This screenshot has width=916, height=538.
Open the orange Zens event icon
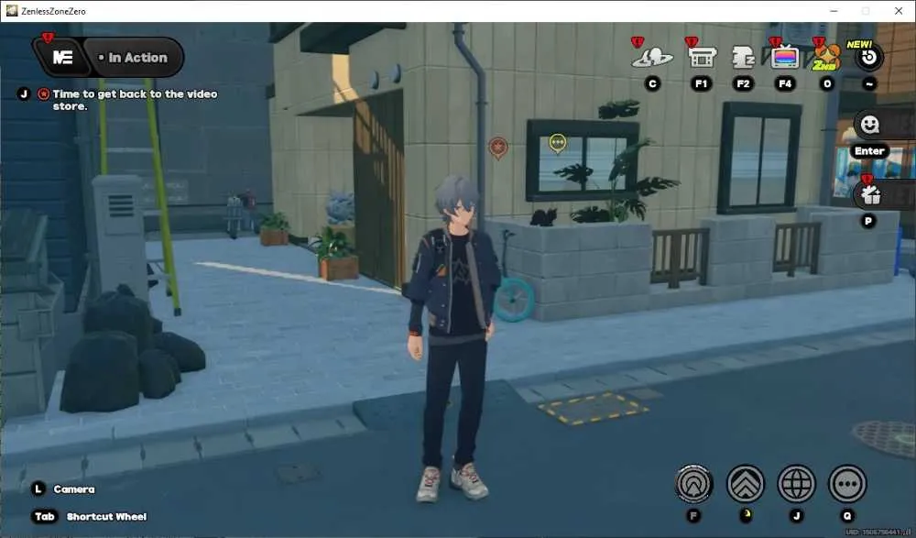click(x=826, y=58)
